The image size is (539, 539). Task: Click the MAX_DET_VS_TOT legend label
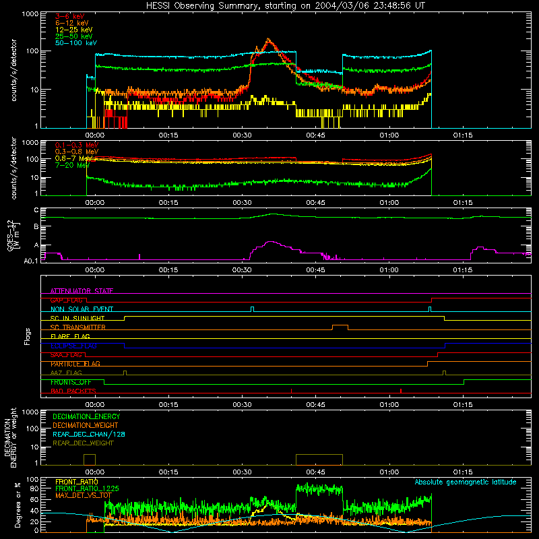click(x=84, y=495)
